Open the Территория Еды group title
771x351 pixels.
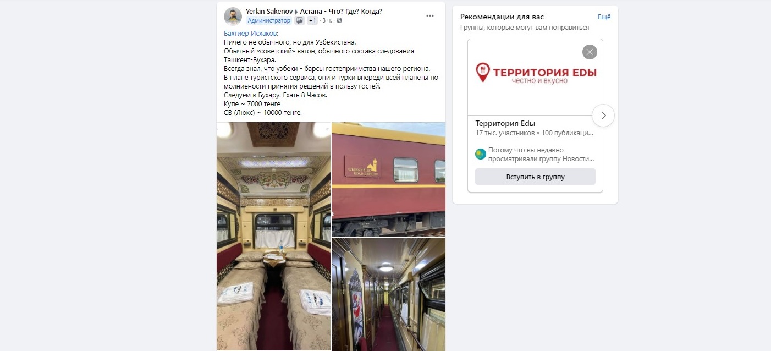pos(505,123)
